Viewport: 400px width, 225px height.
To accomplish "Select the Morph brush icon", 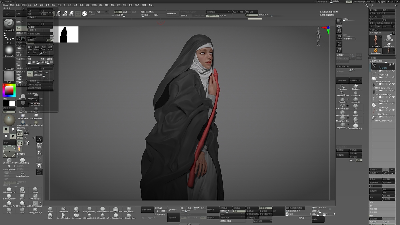I will (x=356, y=113).
